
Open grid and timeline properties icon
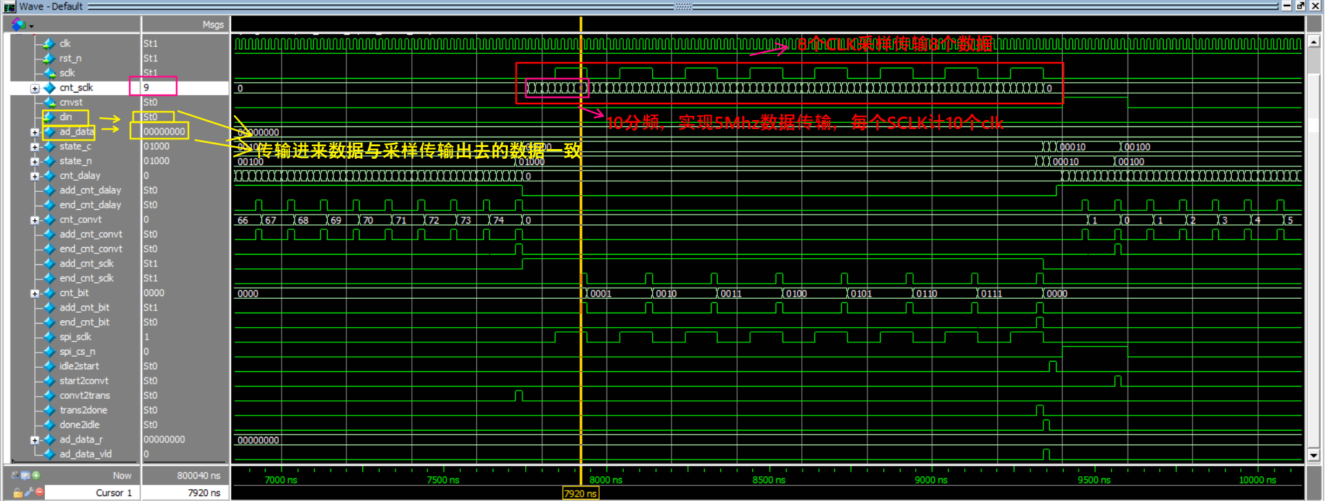tap(26, 475)
